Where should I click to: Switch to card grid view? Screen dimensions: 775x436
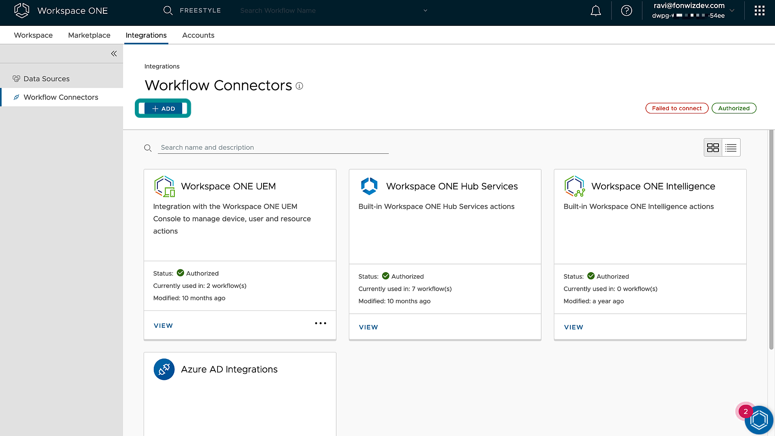[x=713, y=148]
